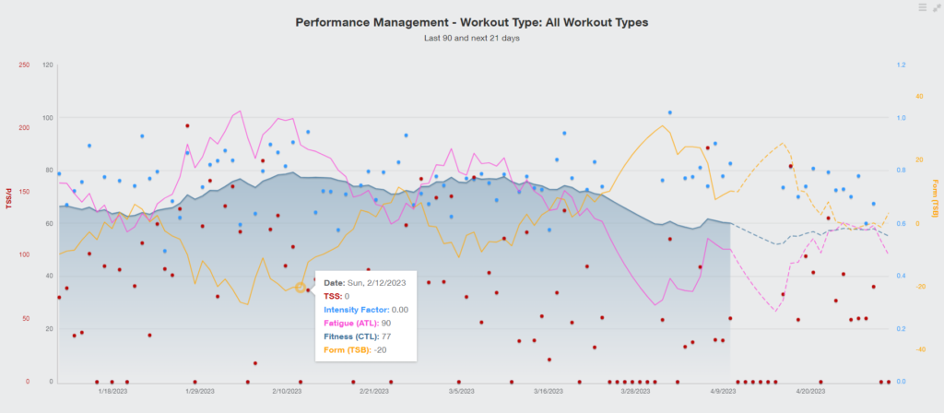Viewport: 944px width, 413px height.
Task: Click the highlighted orange Form marker circle
Action: 301,288
